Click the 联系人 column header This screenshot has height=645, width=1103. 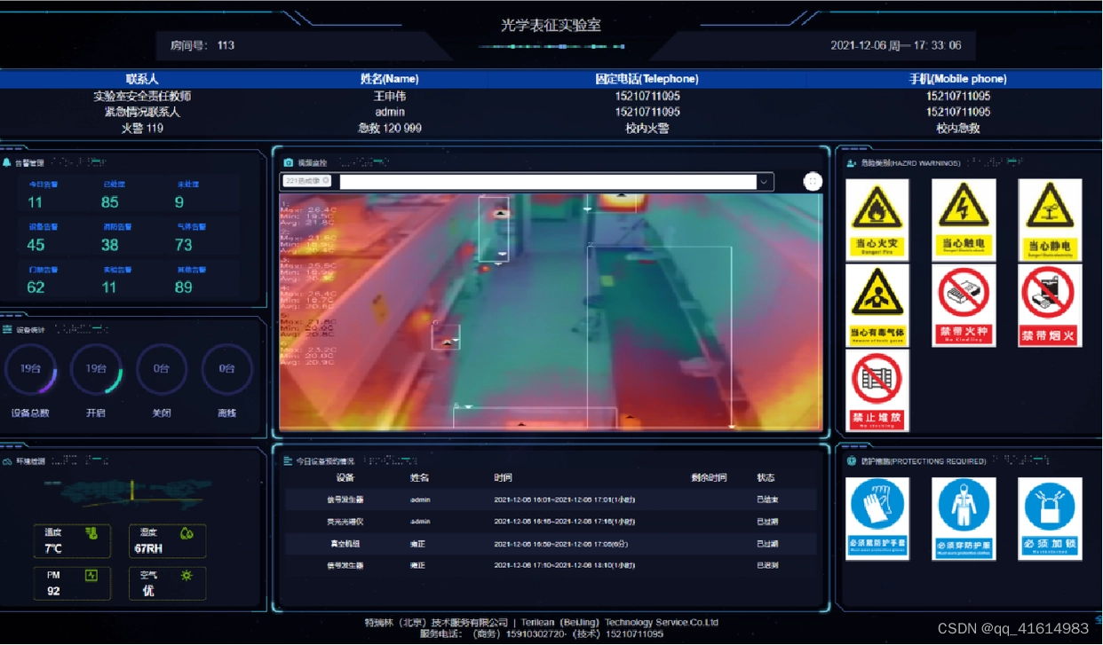[142, 79]
